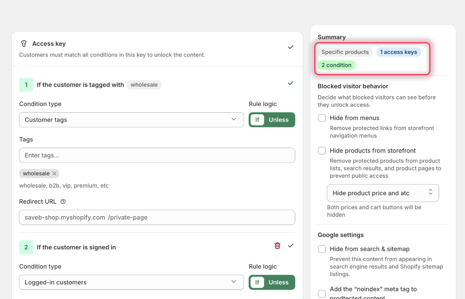
Task: Click the Summary heading
Action: (x=332, y=37)
